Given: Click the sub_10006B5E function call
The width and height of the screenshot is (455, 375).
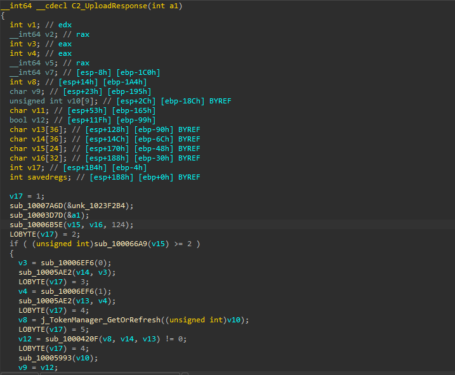Looking at the screenshot, I should [x=36, y=225].
